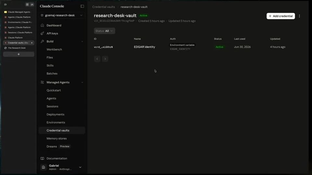This screenshot has height=175, width=312.
Task: Click the Name column header
Action: [137, 39]
